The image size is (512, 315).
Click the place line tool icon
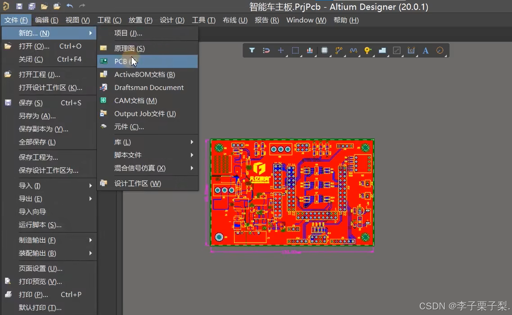coord(397,50)
